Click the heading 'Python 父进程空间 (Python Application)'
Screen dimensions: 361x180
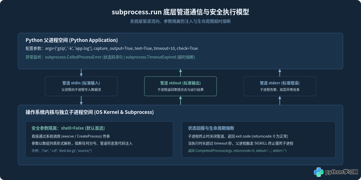(72, 40)
